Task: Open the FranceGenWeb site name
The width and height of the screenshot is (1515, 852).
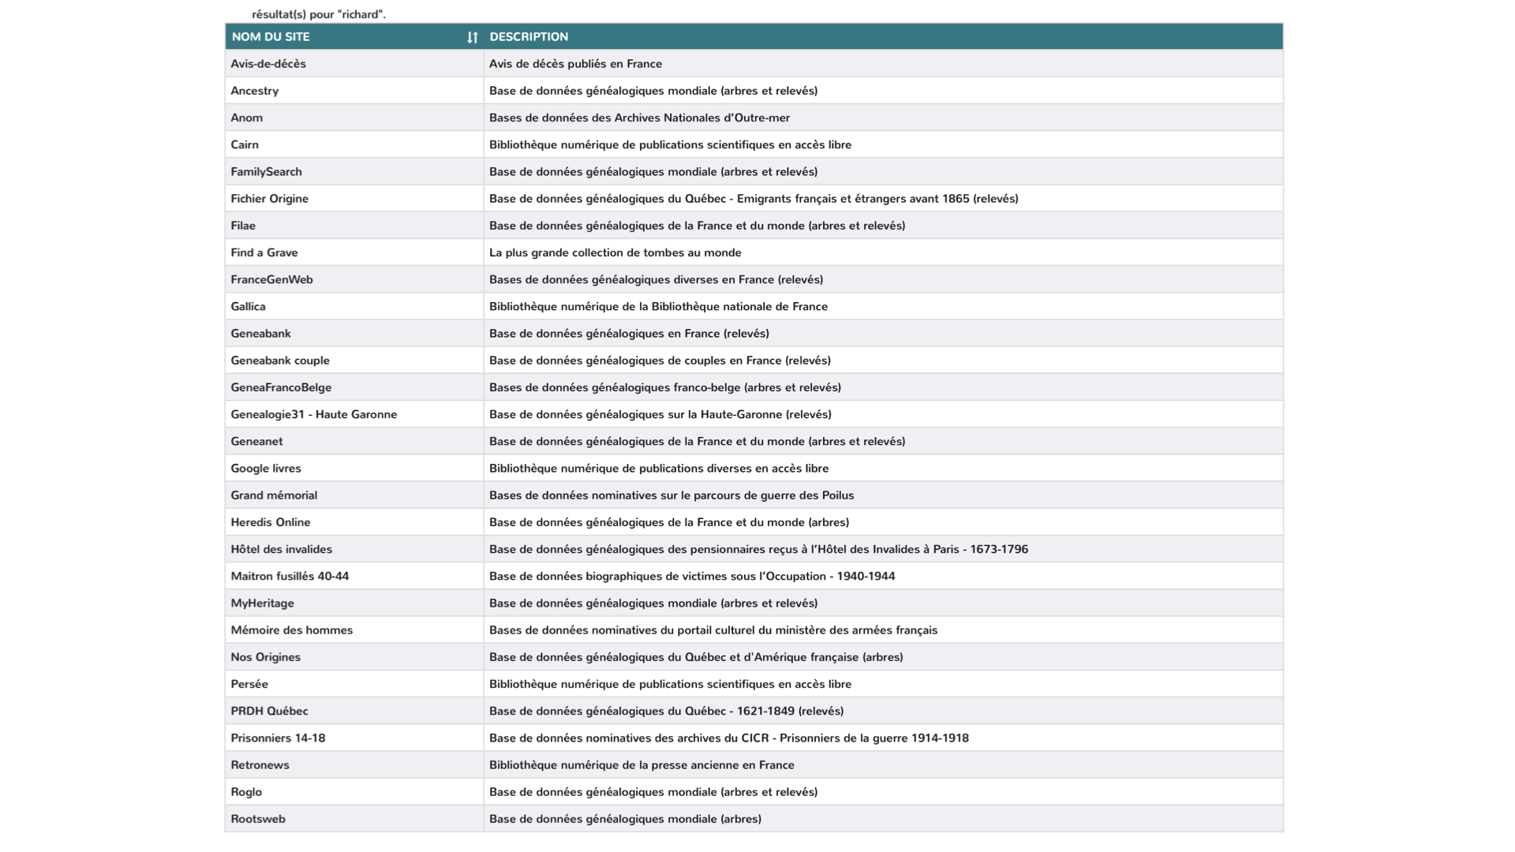Action: point(271,279)
